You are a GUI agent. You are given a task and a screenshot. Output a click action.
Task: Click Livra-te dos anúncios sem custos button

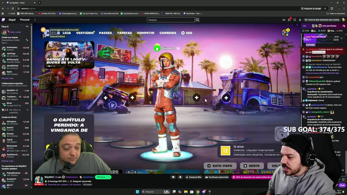322,20
